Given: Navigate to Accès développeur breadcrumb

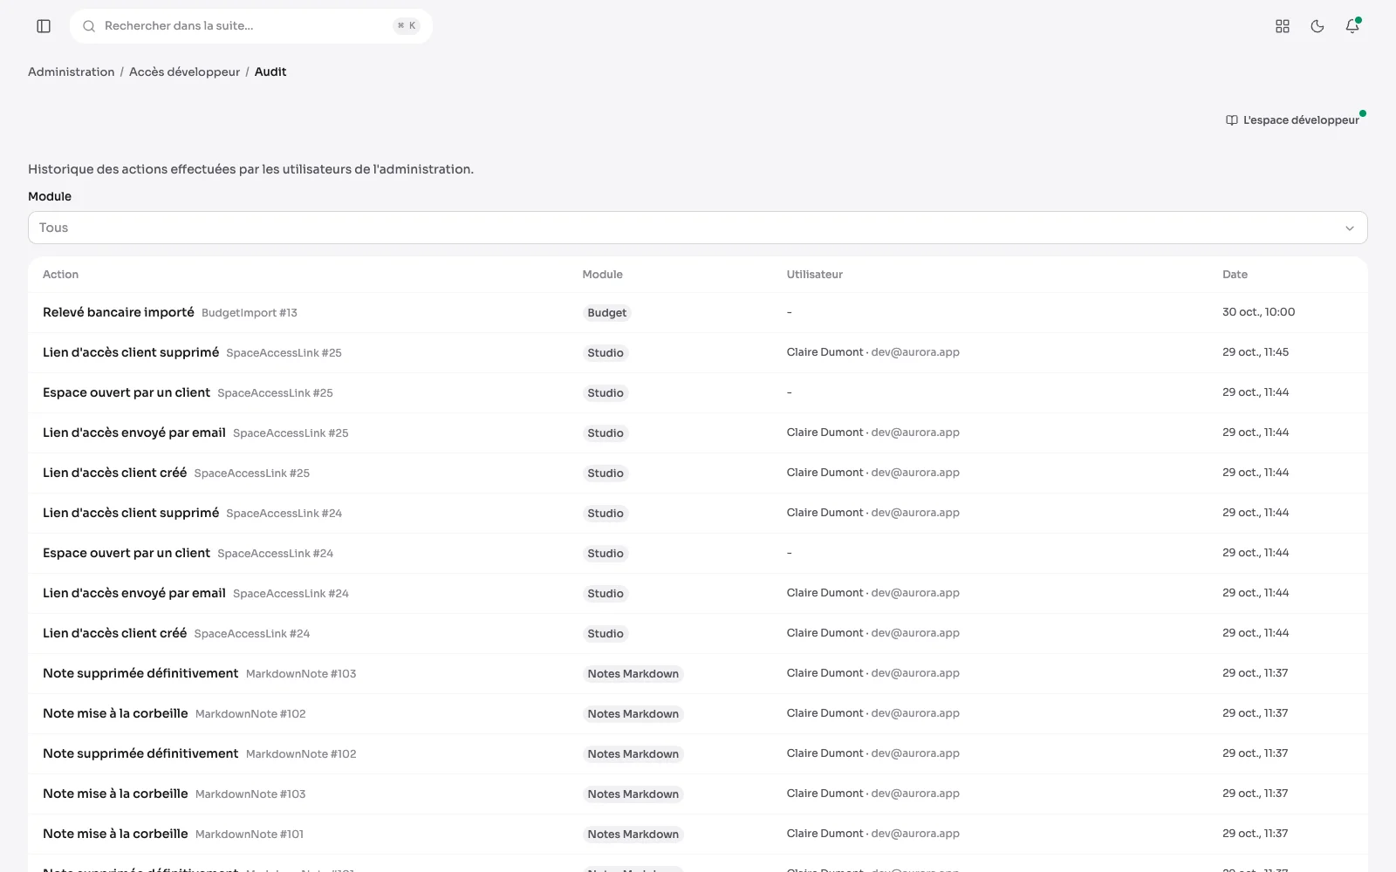Looking at the screenshot, I should coord(184,72).
